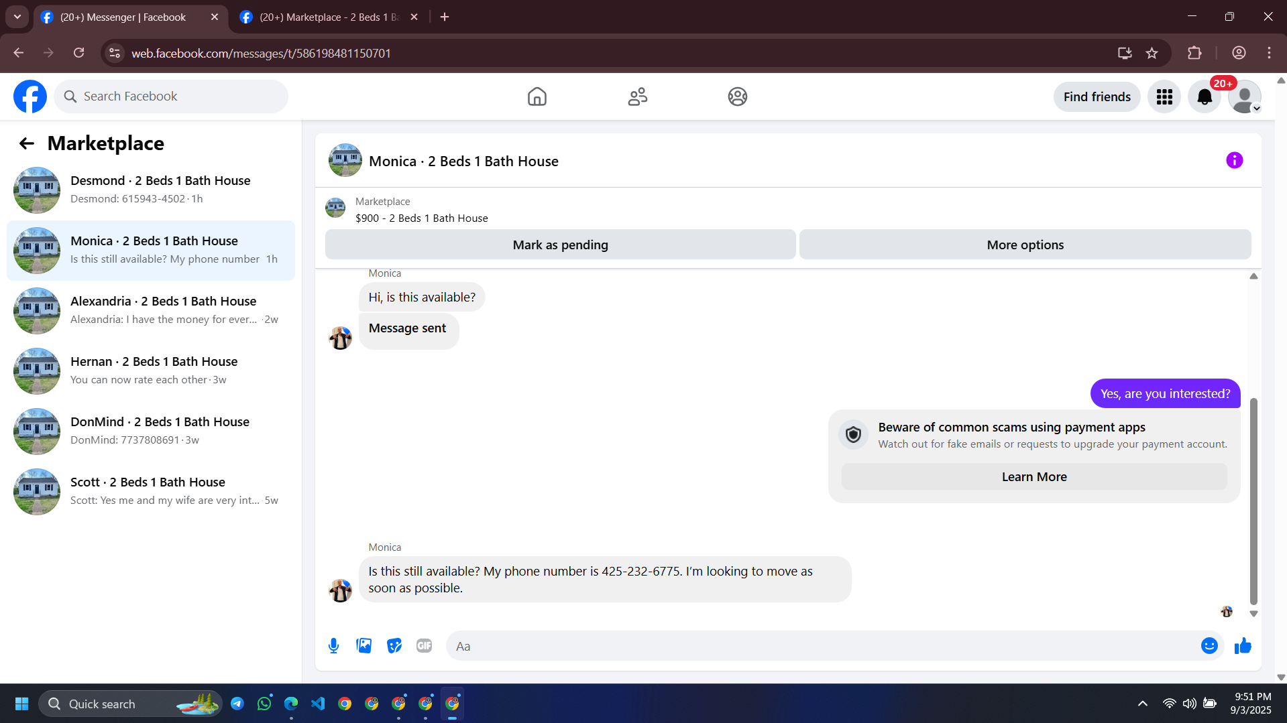Send a voice clip using microphone icon
The height and width of the screenshot is (723, 1287).
pyautogui.click(x=333, y=645)
